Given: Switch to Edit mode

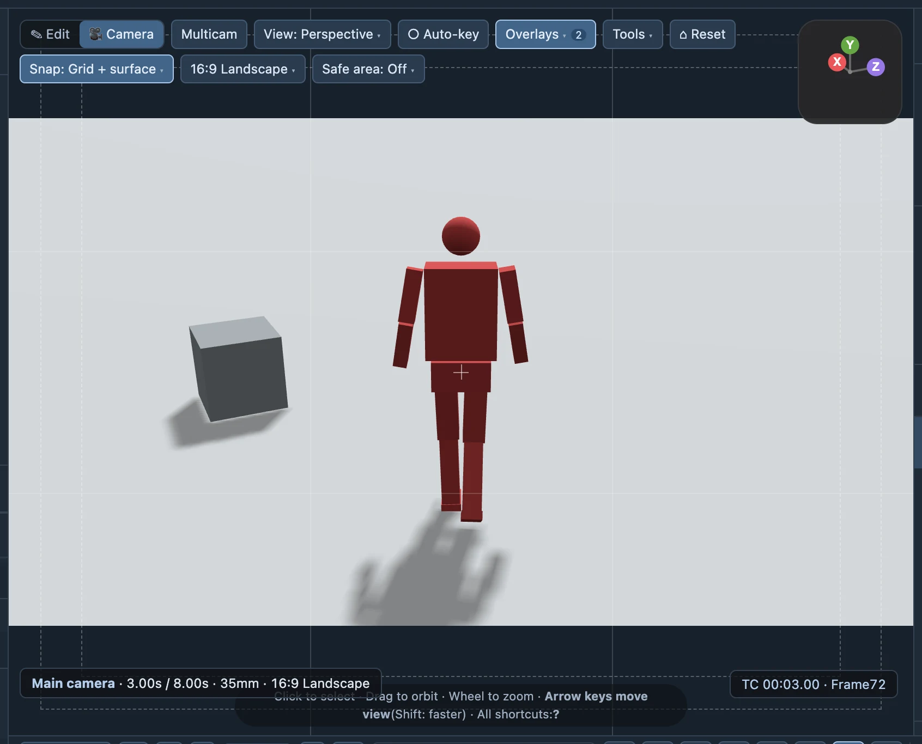Looking at the screenshot, I should [x=50, y=34].
